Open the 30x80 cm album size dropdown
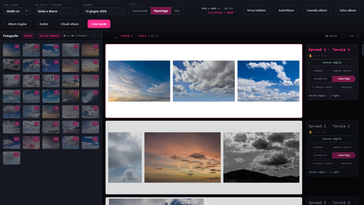 17,11
